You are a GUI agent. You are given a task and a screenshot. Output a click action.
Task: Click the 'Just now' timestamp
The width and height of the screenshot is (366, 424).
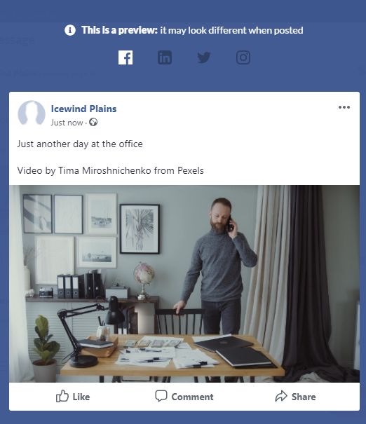(x=67, y=123)
